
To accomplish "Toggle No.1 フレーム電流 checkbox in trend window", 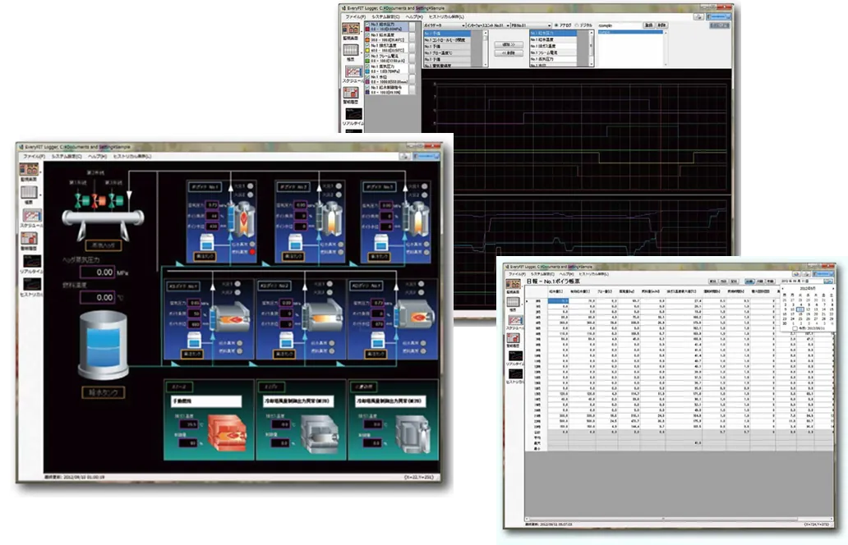I will pyautogui.click(x=367, y=56).
